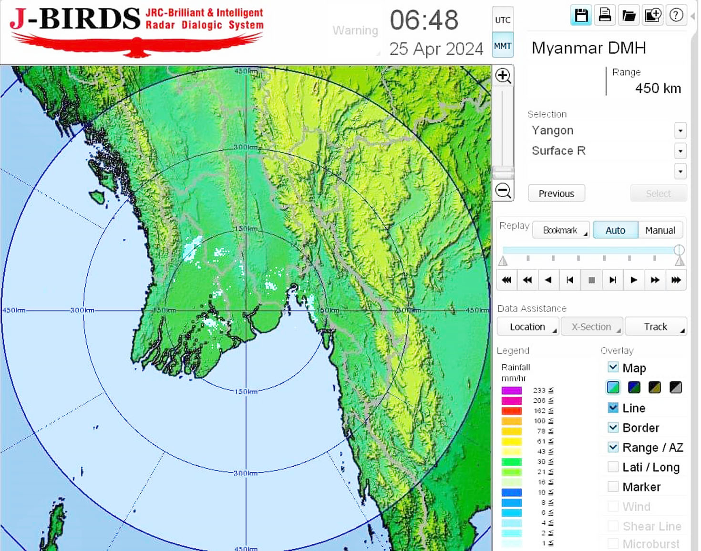Screen dimensions: 701x551
Task: Click the save floppy disk icon
Action: point(581,16)
